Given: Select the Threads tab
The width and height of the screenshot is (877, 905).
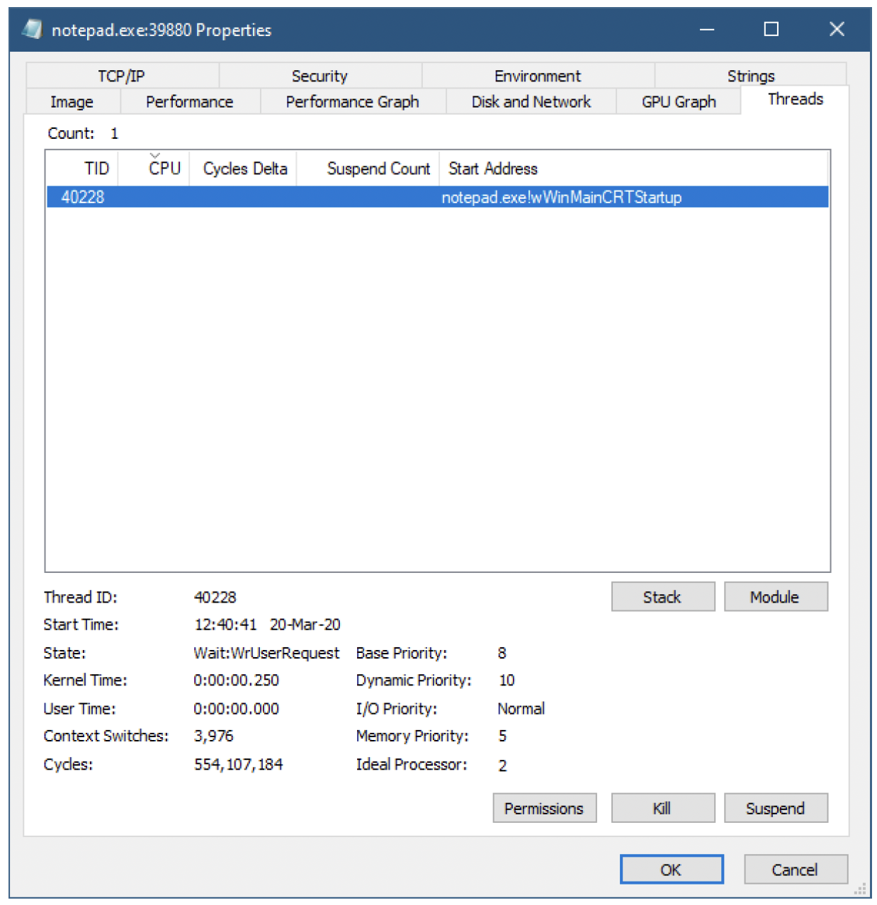Looking at the screenshot, I should (x=796, y=99).
